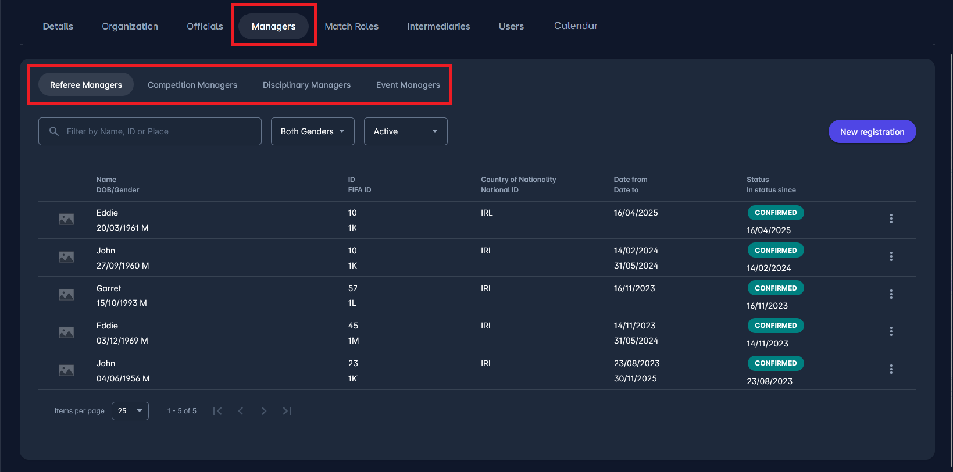This screenshot has width=953, height=472.
Task: Open the Active status filter dropdown
Action: [x=405, y=131]
